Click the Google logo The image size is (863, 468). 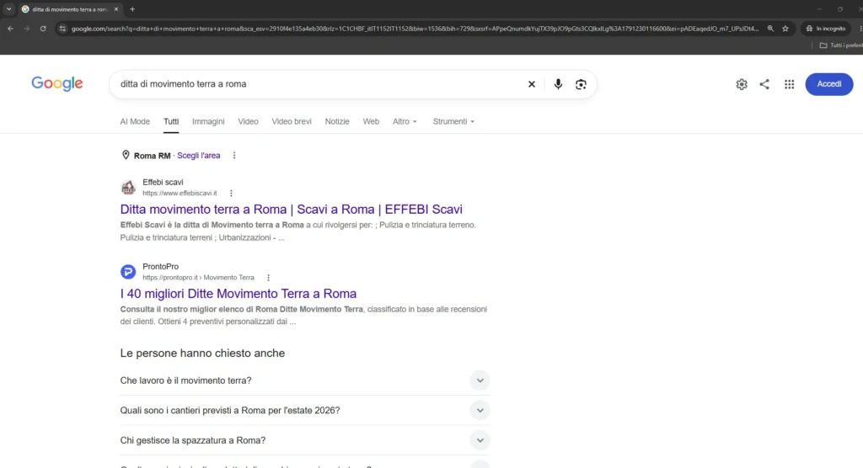pos(57,83)
